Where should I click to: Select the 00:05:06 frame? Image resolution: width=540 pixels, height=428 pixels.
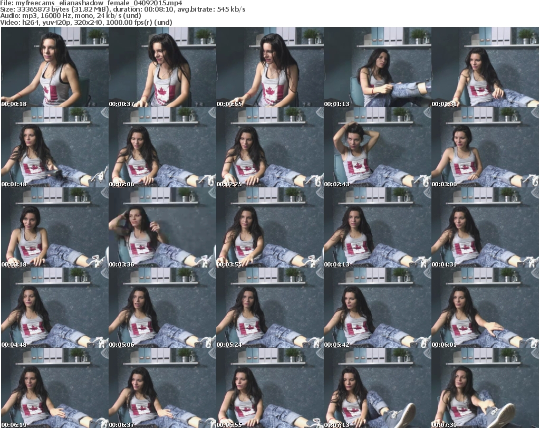point(162,308)
